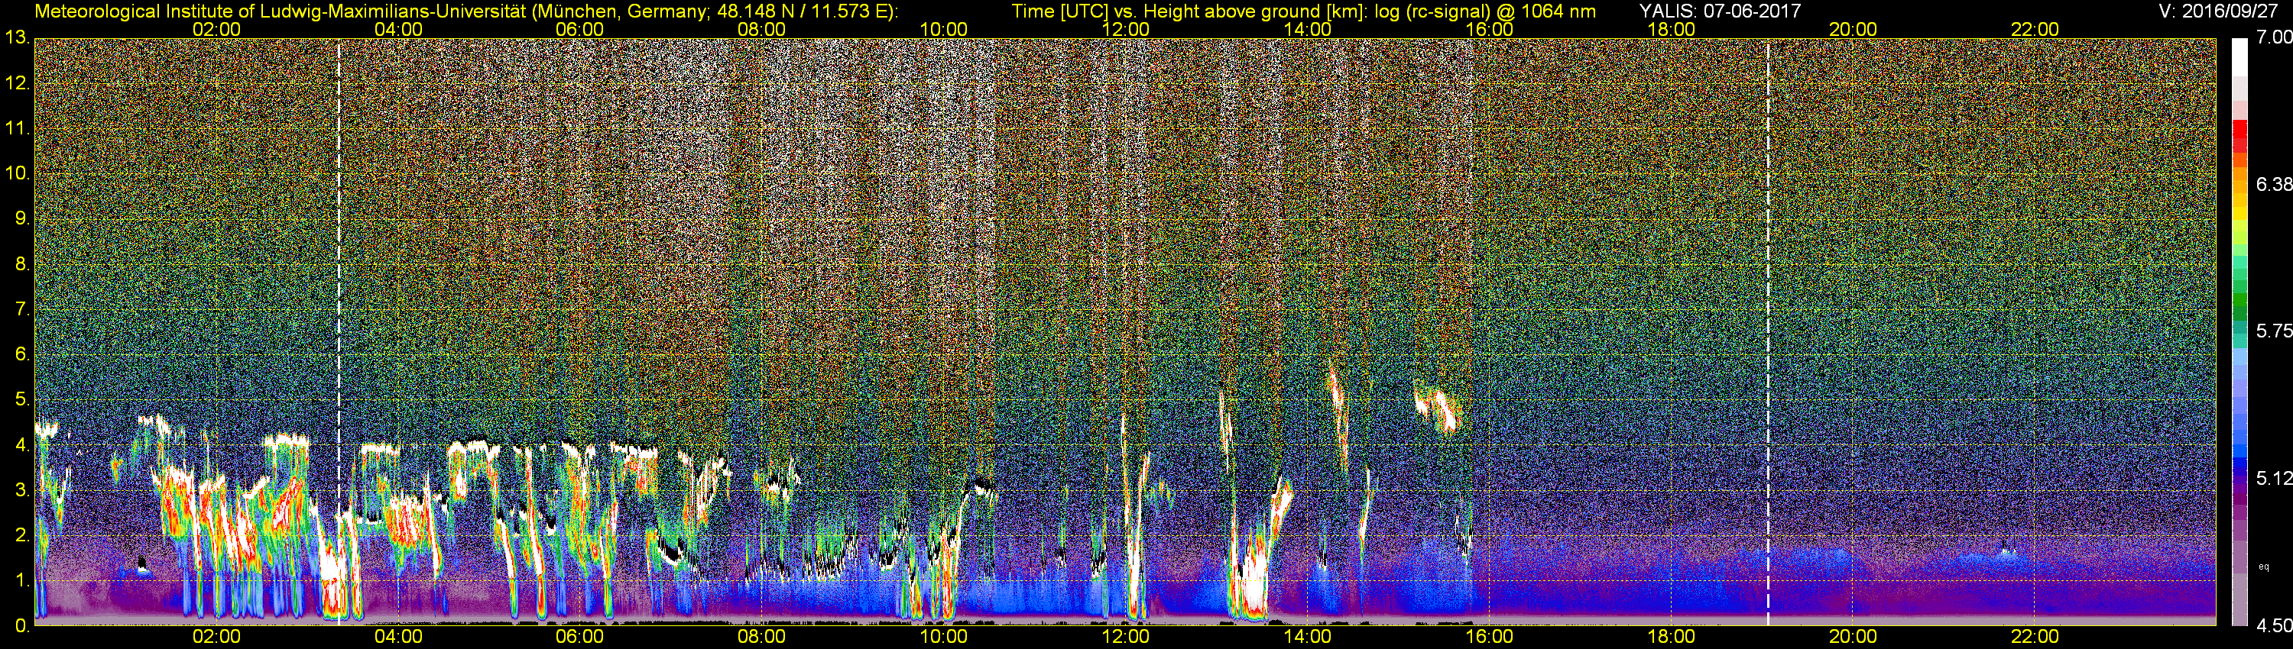This screenshot has height=649, width=2293.
Task: Click the 20:00 label on the bottom time axis
Action: [x=1854, y=637]
